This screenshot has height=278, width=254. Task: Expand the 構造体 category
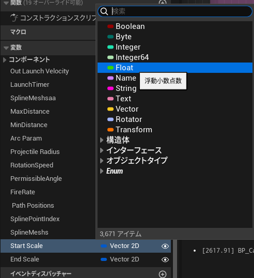point(102,140)
